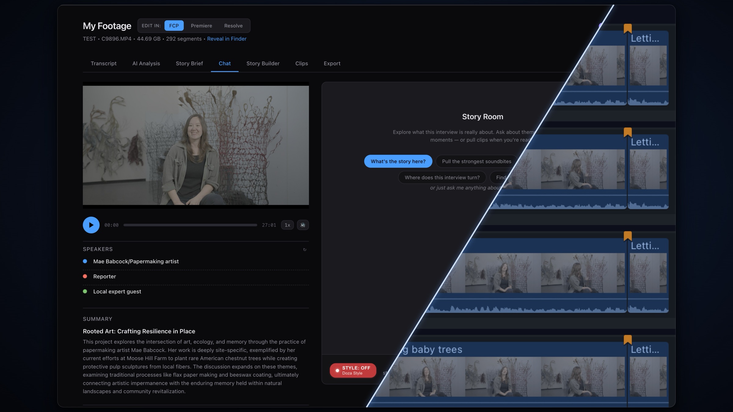Ask "What's the story here?"

(x=398, y=161)
